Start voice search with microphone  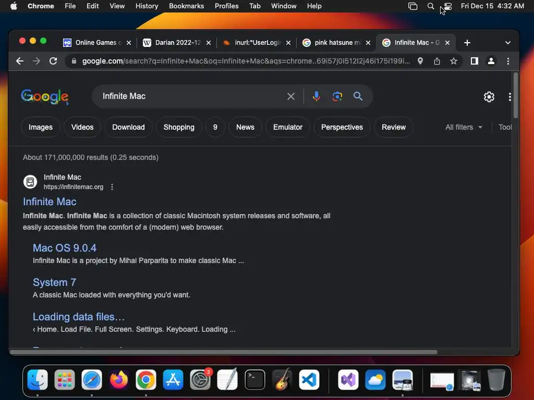pyautogui.click(x=317, y=96)
